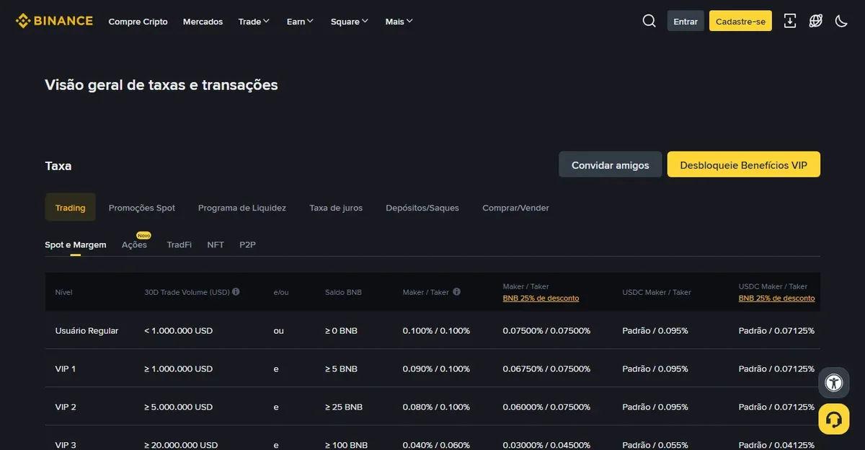Click the Entrar button

coord(686,21)
